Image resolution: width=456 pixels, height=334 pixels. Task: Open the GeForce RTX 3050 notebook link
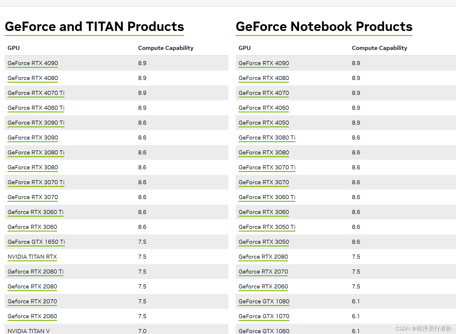point(264,242)
